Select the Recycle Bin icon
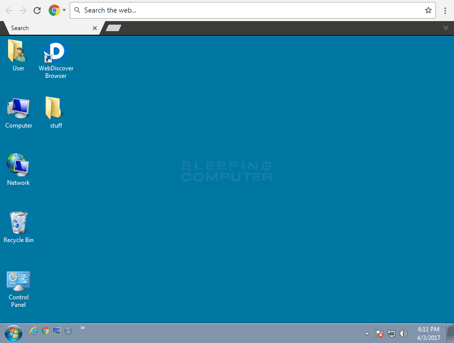Viewport: 454px width, 343px height. point(19,227)
